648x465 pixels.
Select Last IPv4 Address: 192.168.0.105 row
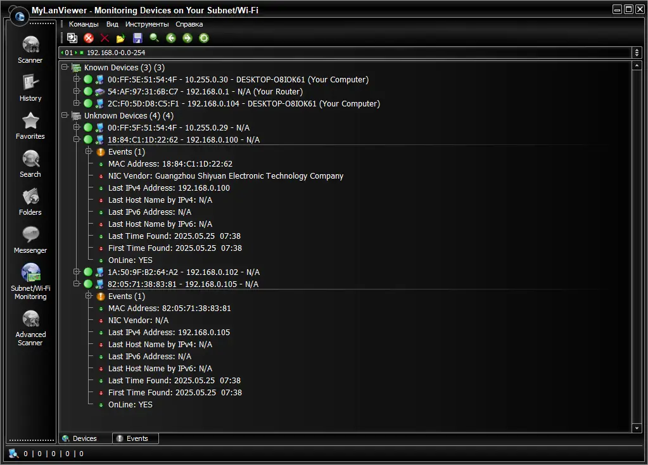(169, 333)
